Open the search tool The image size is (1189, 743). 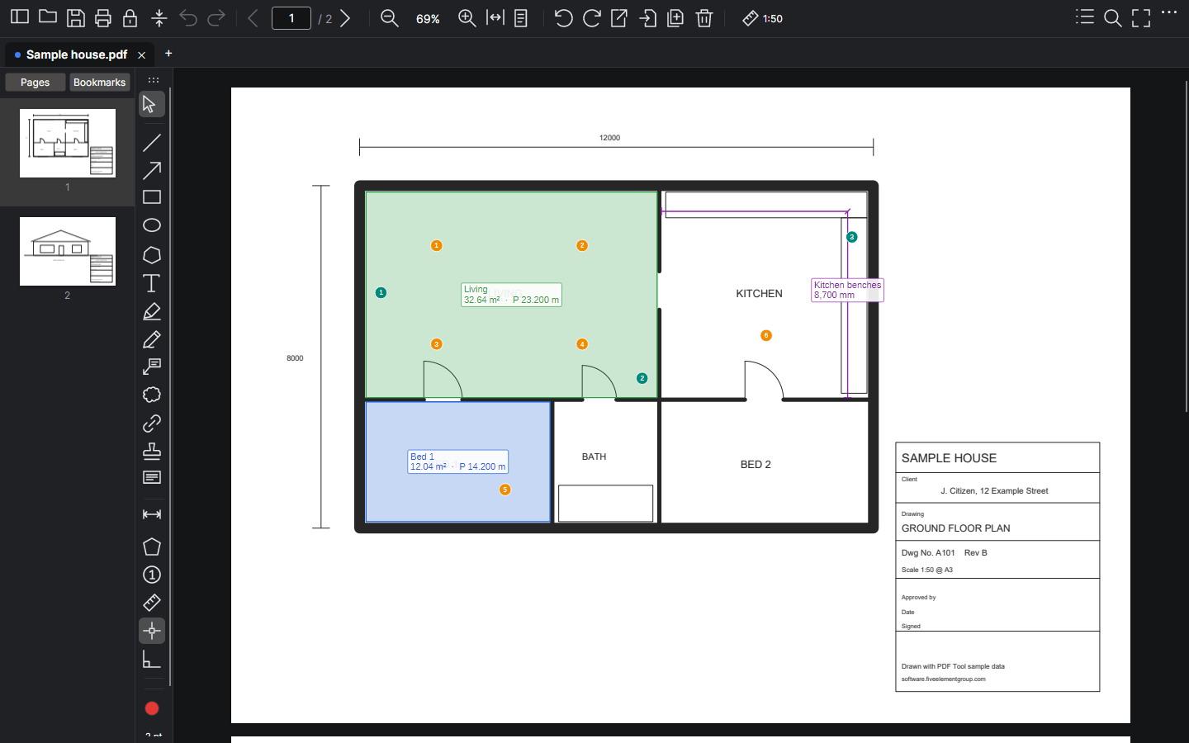1113,18
